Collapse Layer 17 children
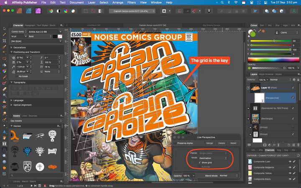 coord(248,88)
